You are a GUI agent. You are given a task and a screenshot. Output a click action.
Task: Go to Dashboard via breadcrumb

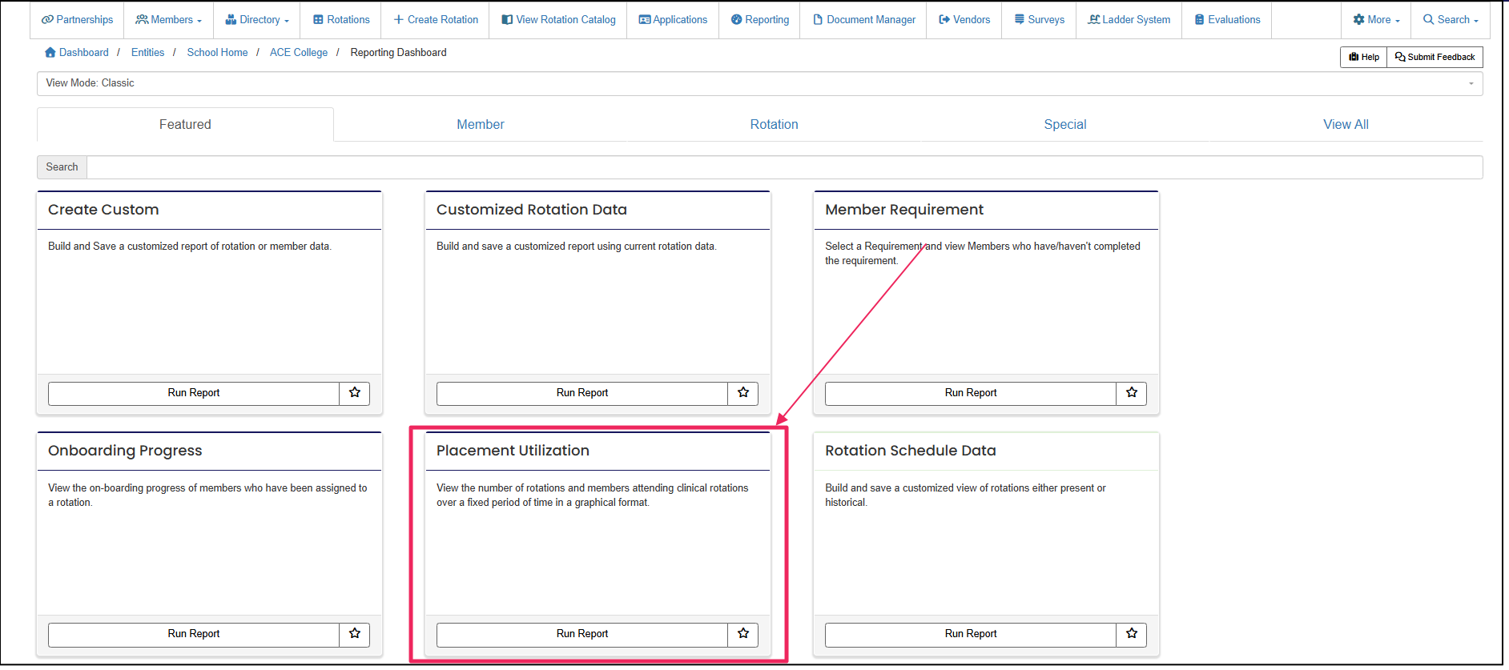[77, 53]
